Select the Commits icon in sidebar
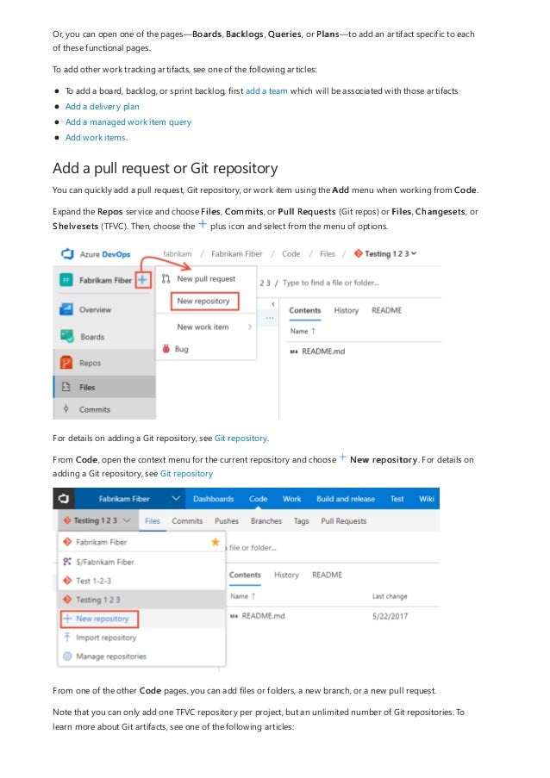 [x=66, y=409]
